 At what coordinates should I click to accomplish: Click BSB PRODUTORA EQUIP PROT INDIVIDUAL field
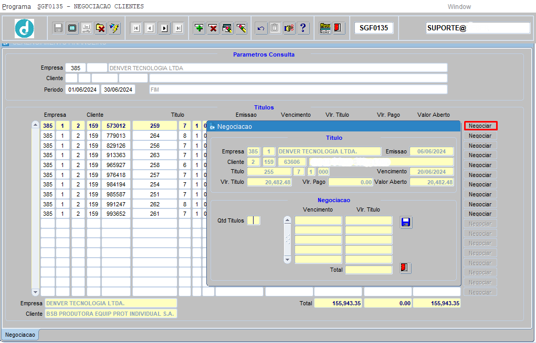tap(111, 314)
